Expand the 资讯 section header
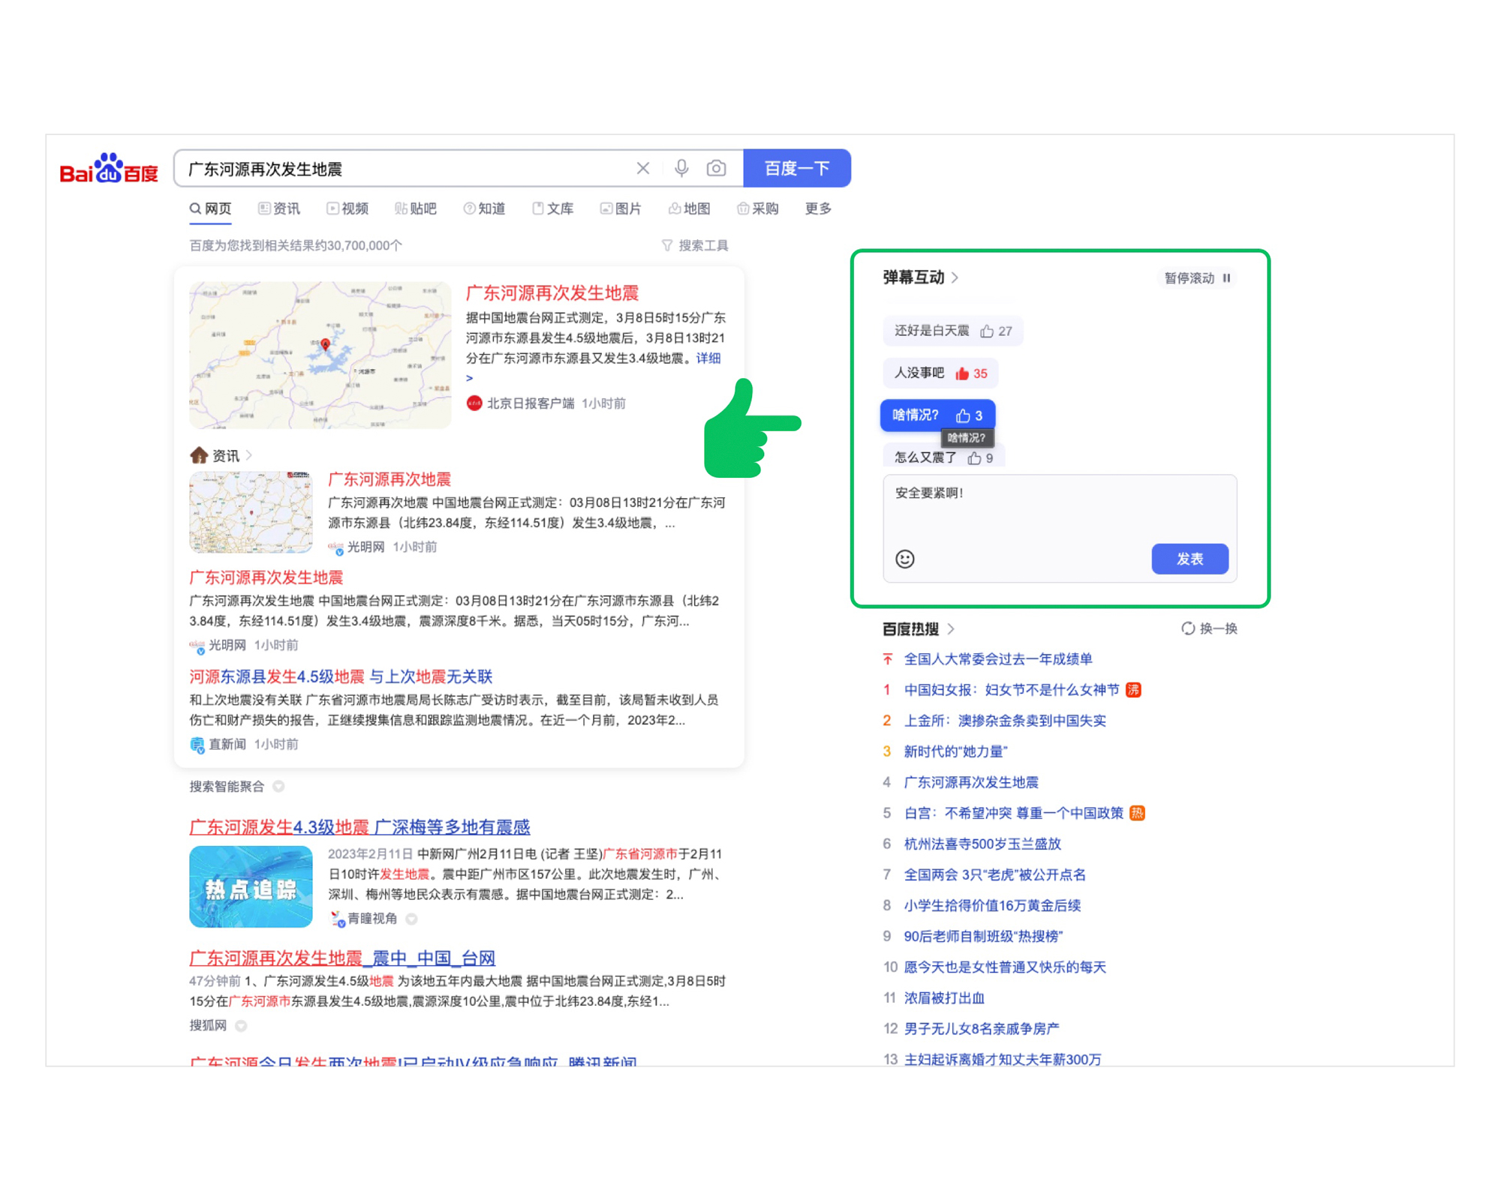The width and height of the screenshot is (1501, 1200). pyautogui.click(x=221, y=455)
